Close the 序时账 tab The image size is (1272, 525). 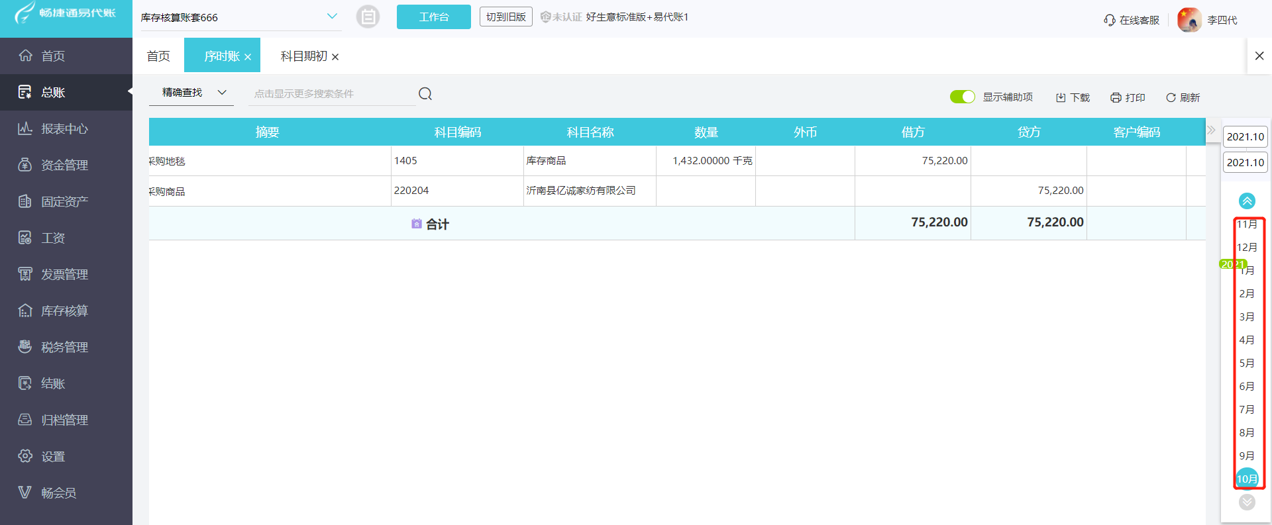tap(248, 57)
